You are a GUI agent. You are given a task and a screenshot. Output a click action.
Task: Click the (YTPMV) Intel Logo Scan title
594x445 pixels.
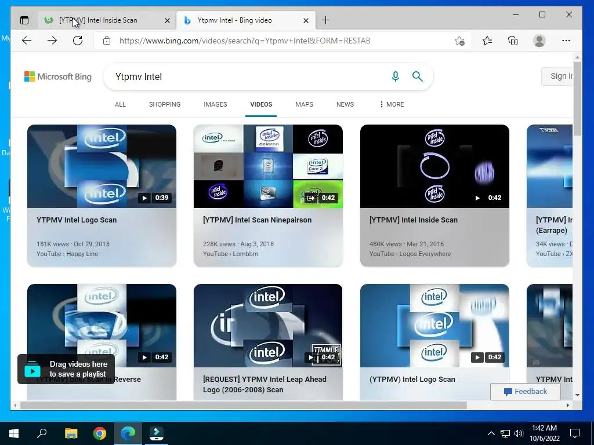coord(412,379)
